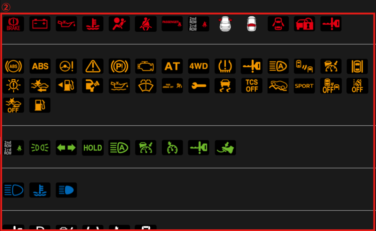Click the red BRAKE warning icon
This screenshot has width=376, height=231.
point(14,24)
